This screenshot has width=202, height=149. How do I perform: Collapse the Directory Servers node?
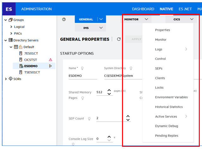(6, 40)
